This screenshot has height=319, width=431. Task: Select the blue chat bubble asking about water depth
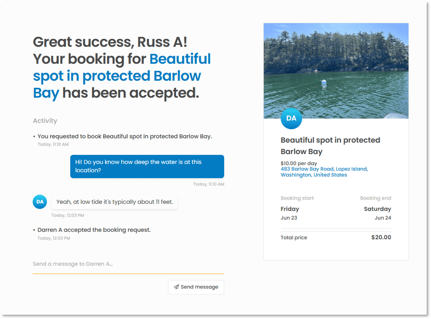(147, 166)
